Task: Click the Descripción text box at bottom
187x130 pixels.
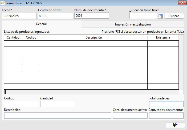Action: [x=58, y=115]
